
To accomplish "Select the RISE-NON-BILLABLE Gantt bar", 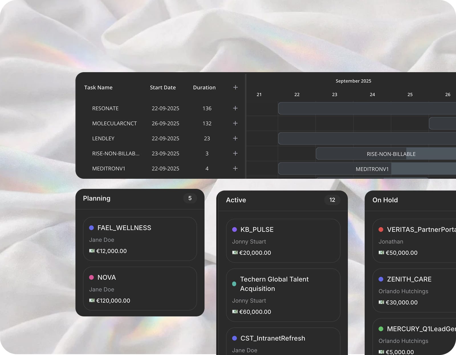I will [x=386, y=154].
